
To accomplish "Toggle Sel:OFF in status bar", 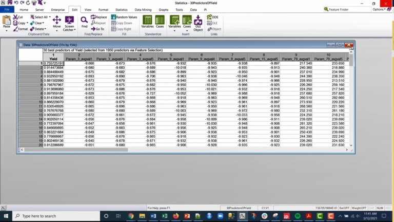I will [x=344, y=208].
